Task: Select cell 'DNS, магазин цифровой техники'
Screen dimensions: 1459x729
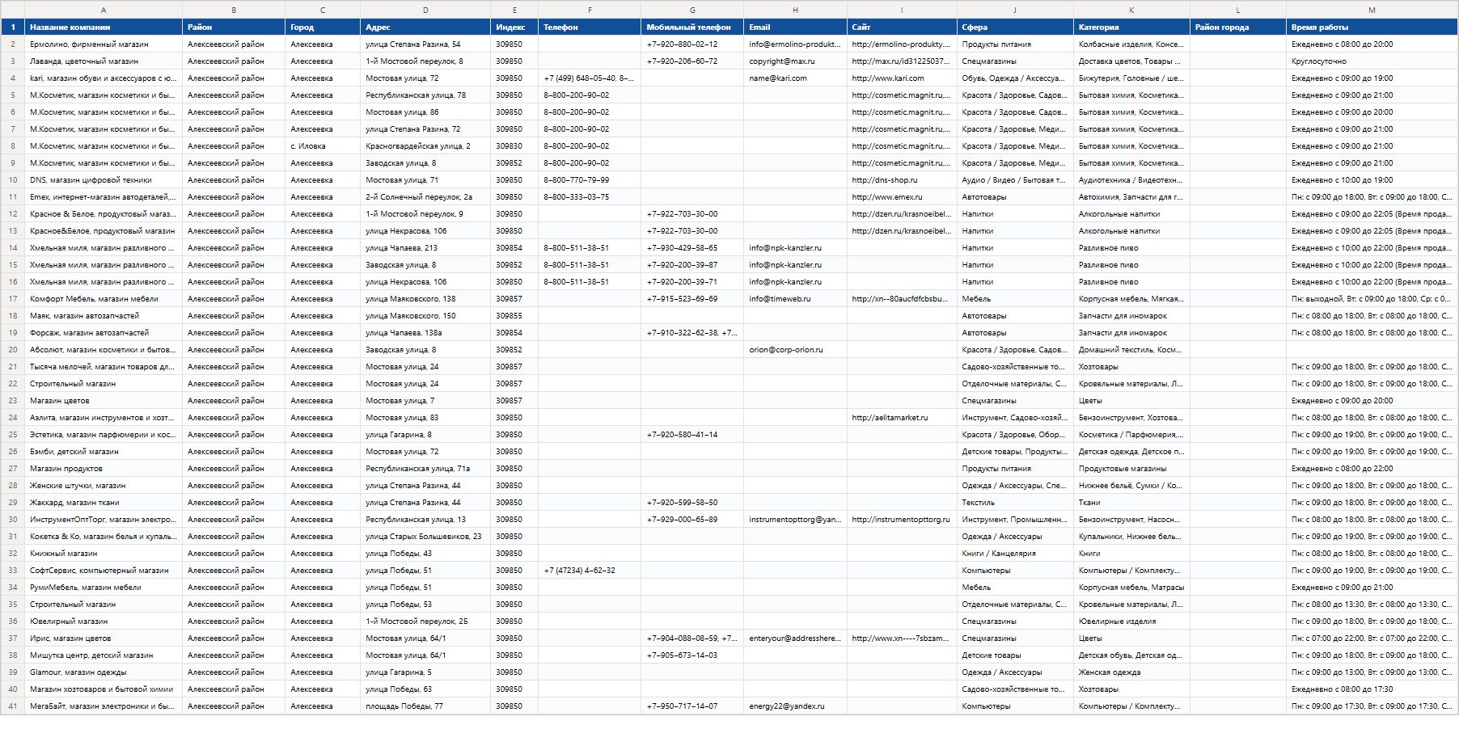Action: [x=104, y=180]
